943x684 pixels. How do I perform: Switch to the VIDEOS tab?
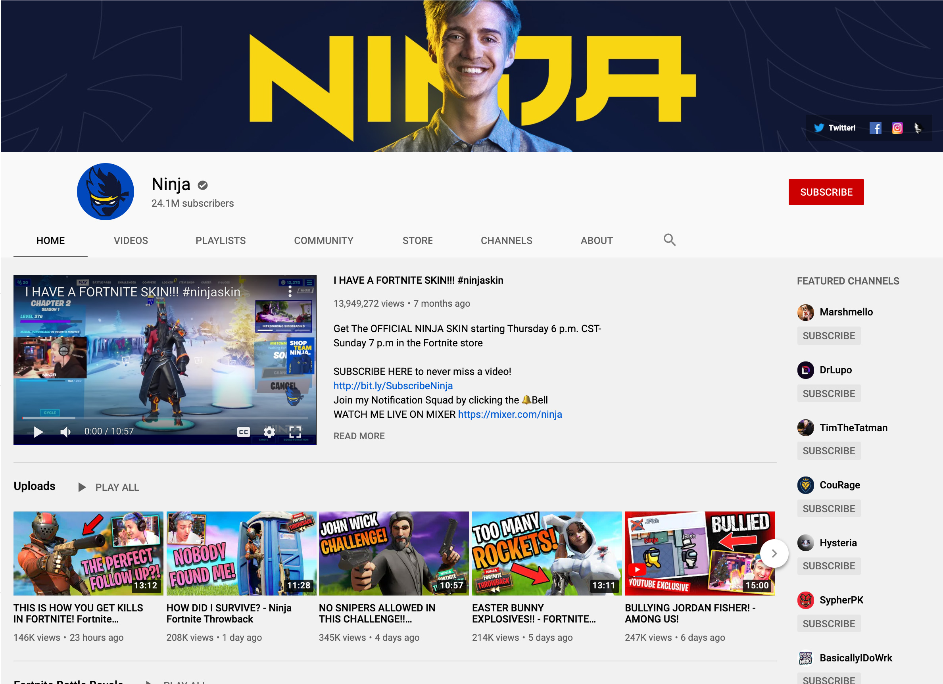click(131, 240)
